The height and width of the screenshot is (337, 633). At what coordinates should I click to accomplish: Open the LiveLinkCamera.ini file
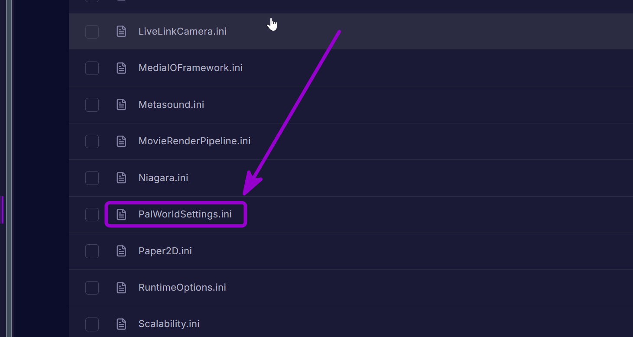[182, 31]
